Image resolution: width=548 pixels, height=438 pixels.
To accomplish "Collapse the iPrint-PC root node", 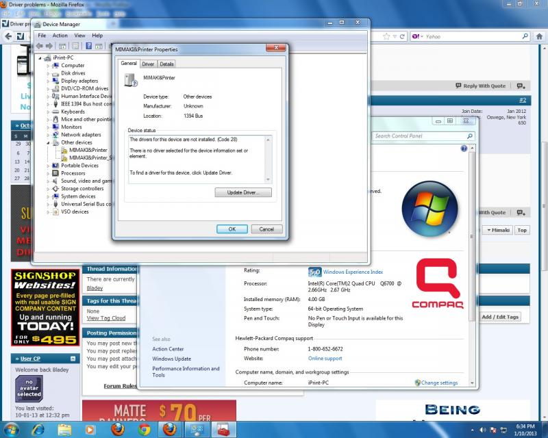I will [40, 58].
